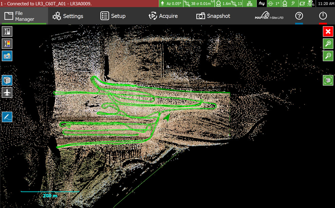Toggle the pen track line display
Image resolution: width=335 pixels, height=208 pixels.
coord(7,117)
